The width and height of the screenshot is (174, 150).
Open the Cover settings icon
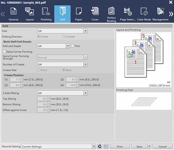(x=95, y=11)
